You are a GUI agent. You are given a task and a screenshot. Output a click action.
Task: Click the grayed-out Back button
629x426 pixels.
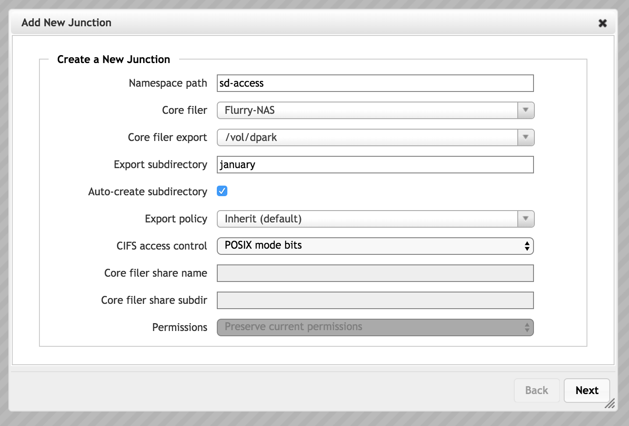[x=537, y=390]
